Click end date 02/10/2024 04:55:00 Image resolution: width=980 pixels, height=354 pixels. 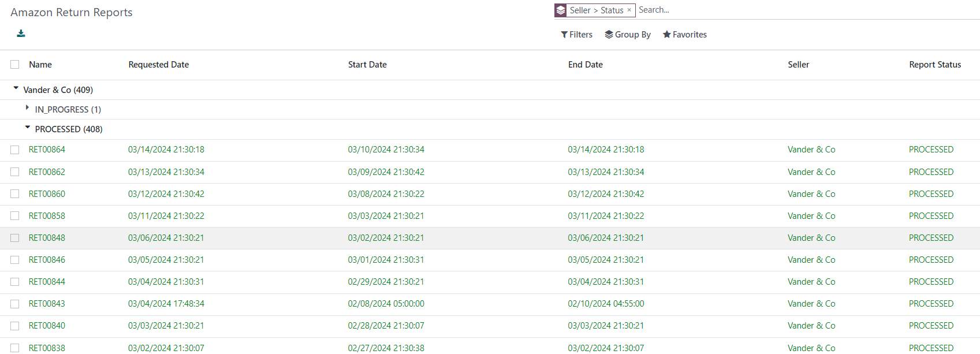click(606, 304)
